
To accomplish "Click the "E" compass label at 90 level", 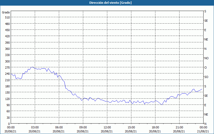I will [205, 105].
